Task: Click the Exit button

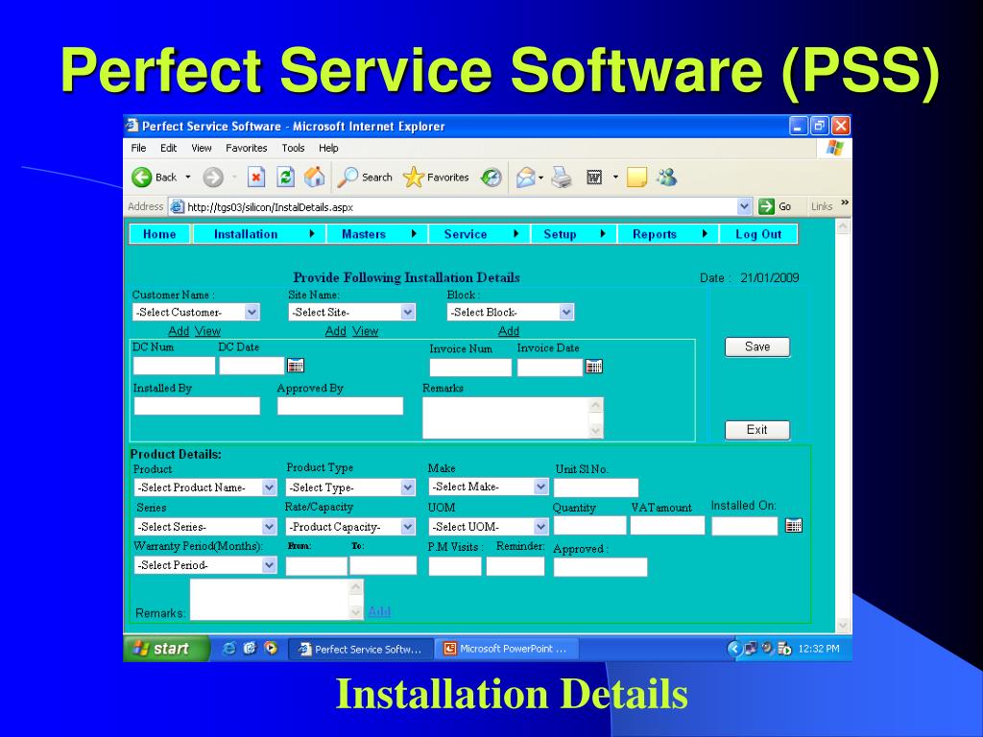Action: (757, 430)
